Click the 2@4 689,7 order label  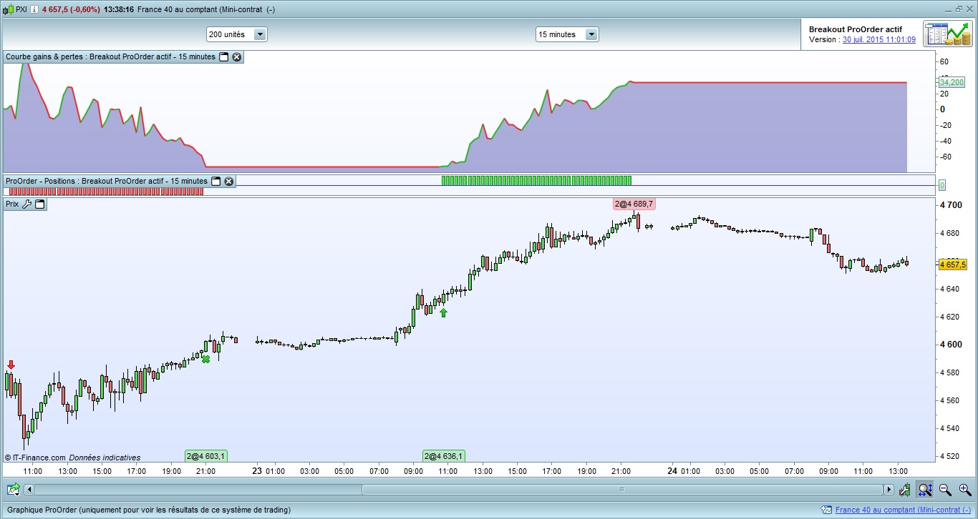pyautogui.click(x=634, y=204)
